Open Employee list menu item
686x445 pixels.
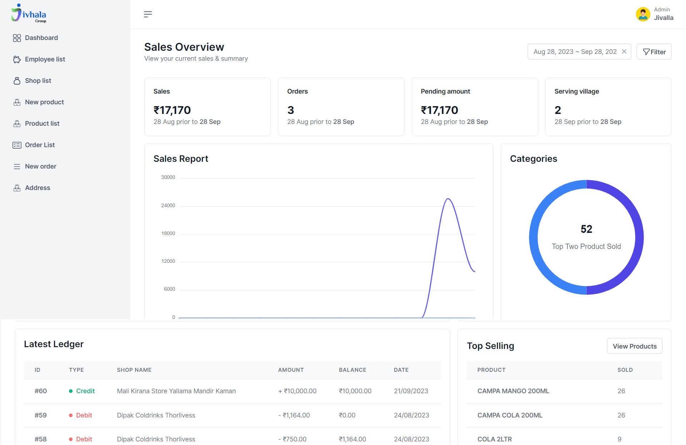pyautogui.click(x=45, y=59)
